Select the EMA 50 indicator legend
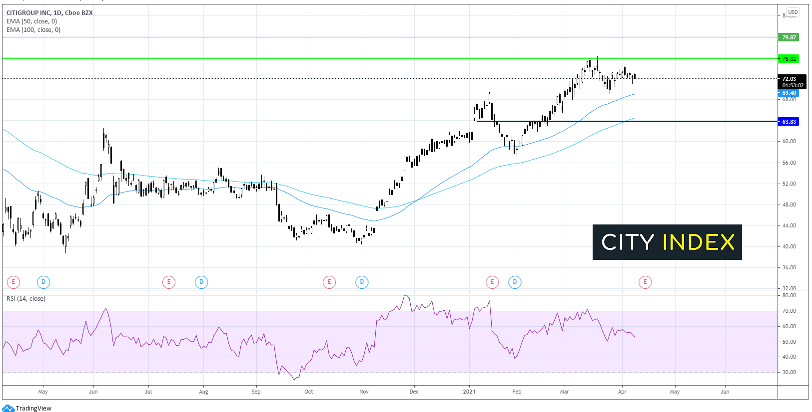The height and width of the screenshot is (412, 812). click(x=32, y=21)
